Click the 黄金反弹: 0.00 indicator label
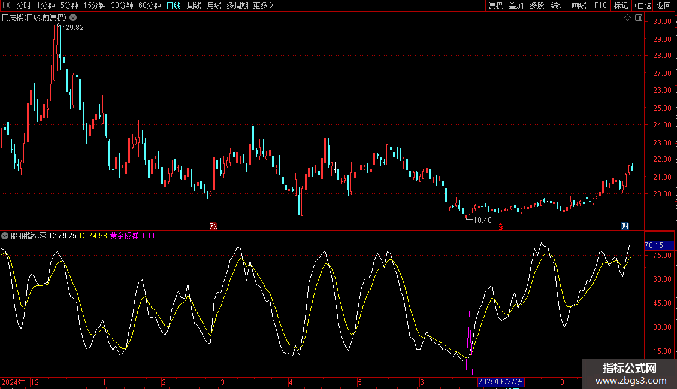Screen dimensions: 677x389 click(134, 236)
